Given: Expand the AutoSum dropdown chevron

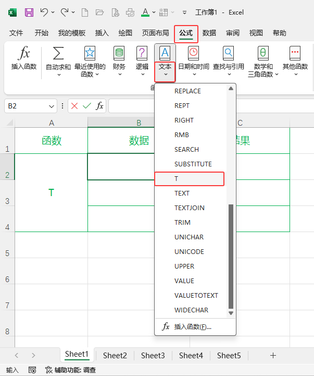Looking at the screenshot, I should coord(59,75).
